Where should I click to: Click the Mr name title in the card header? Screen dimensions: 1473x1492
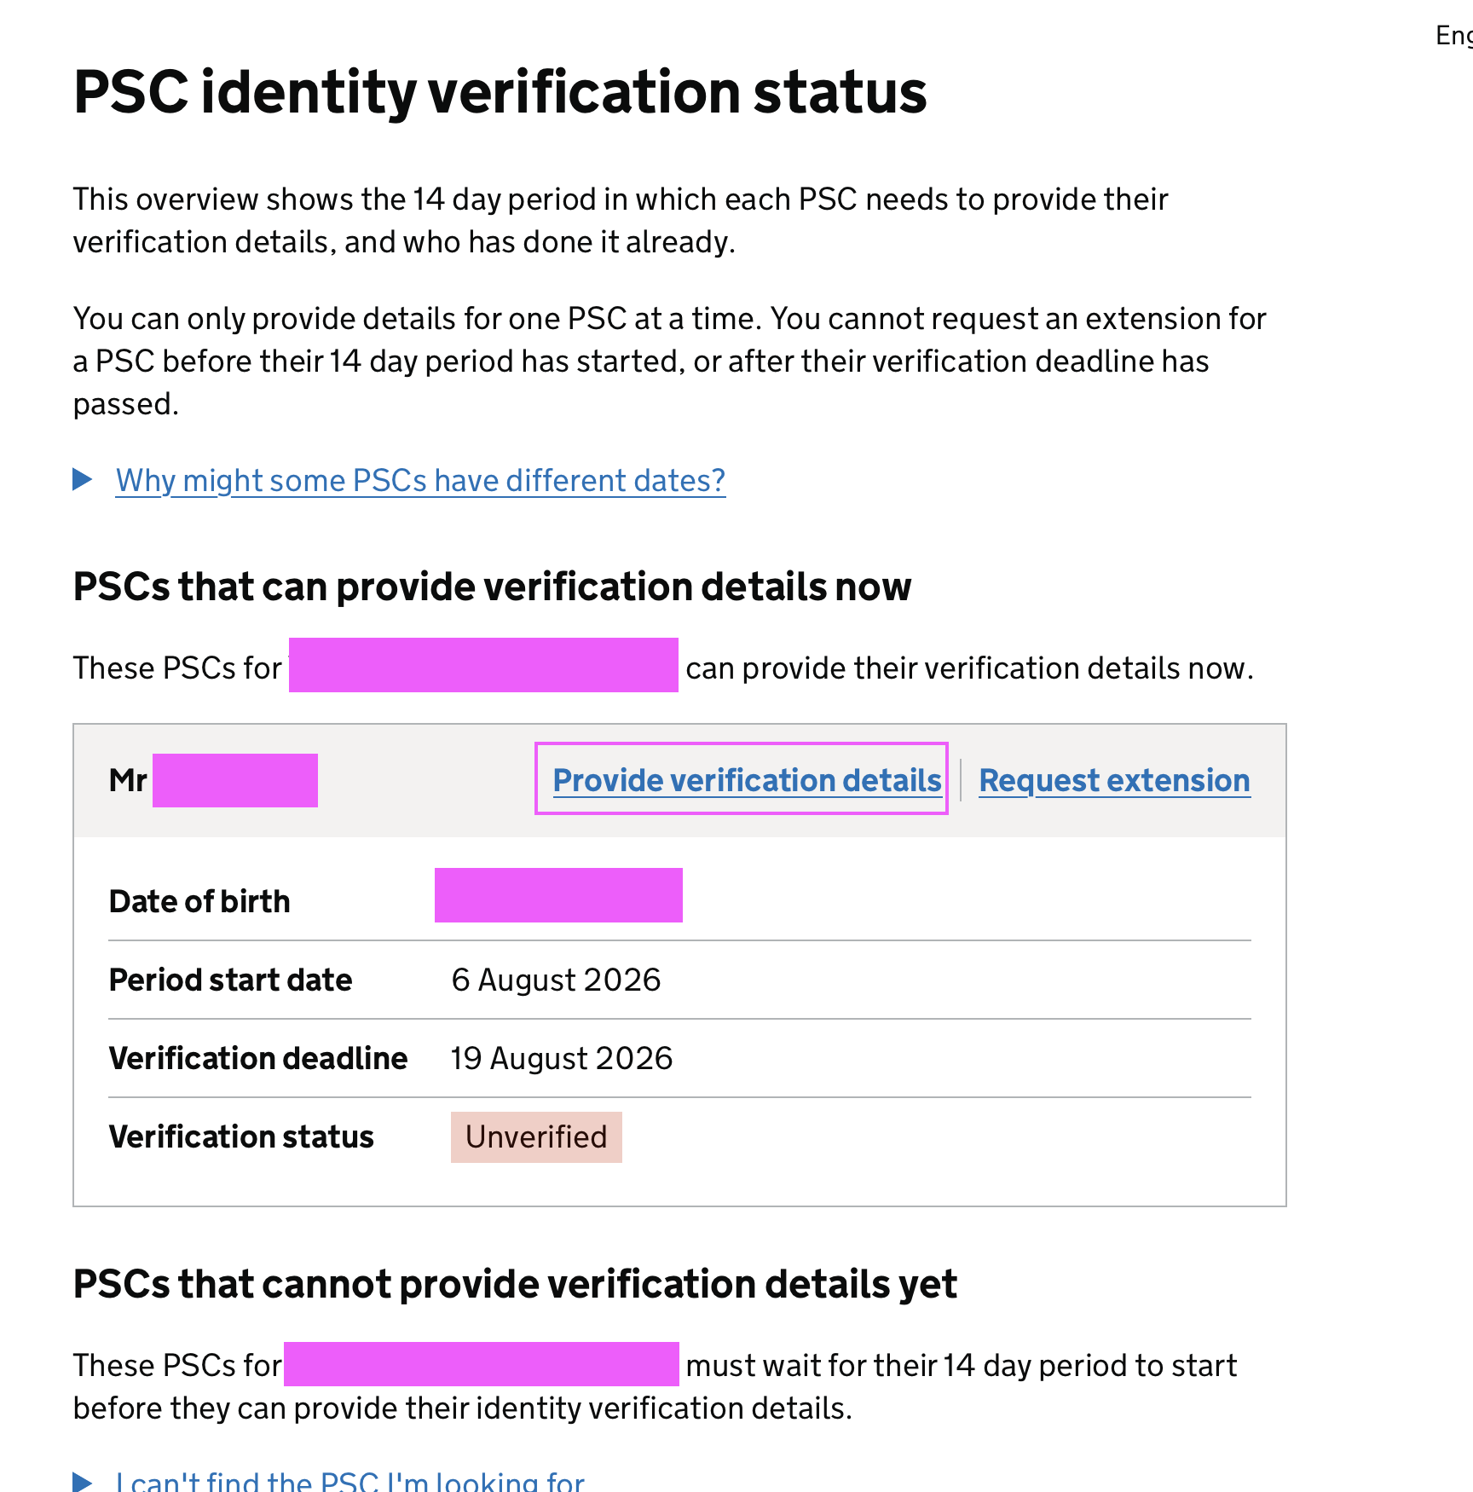[128, 780]
